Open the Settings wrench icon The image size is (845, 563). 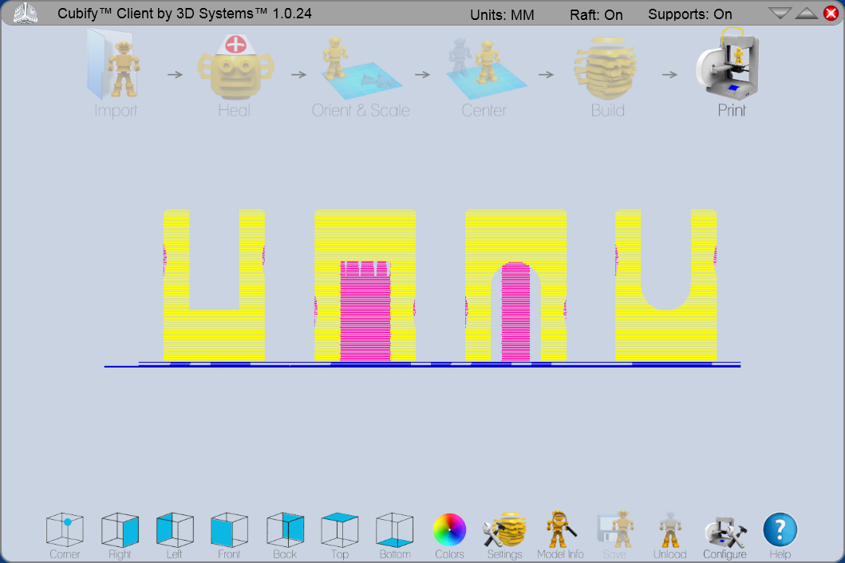click(504, 529)
